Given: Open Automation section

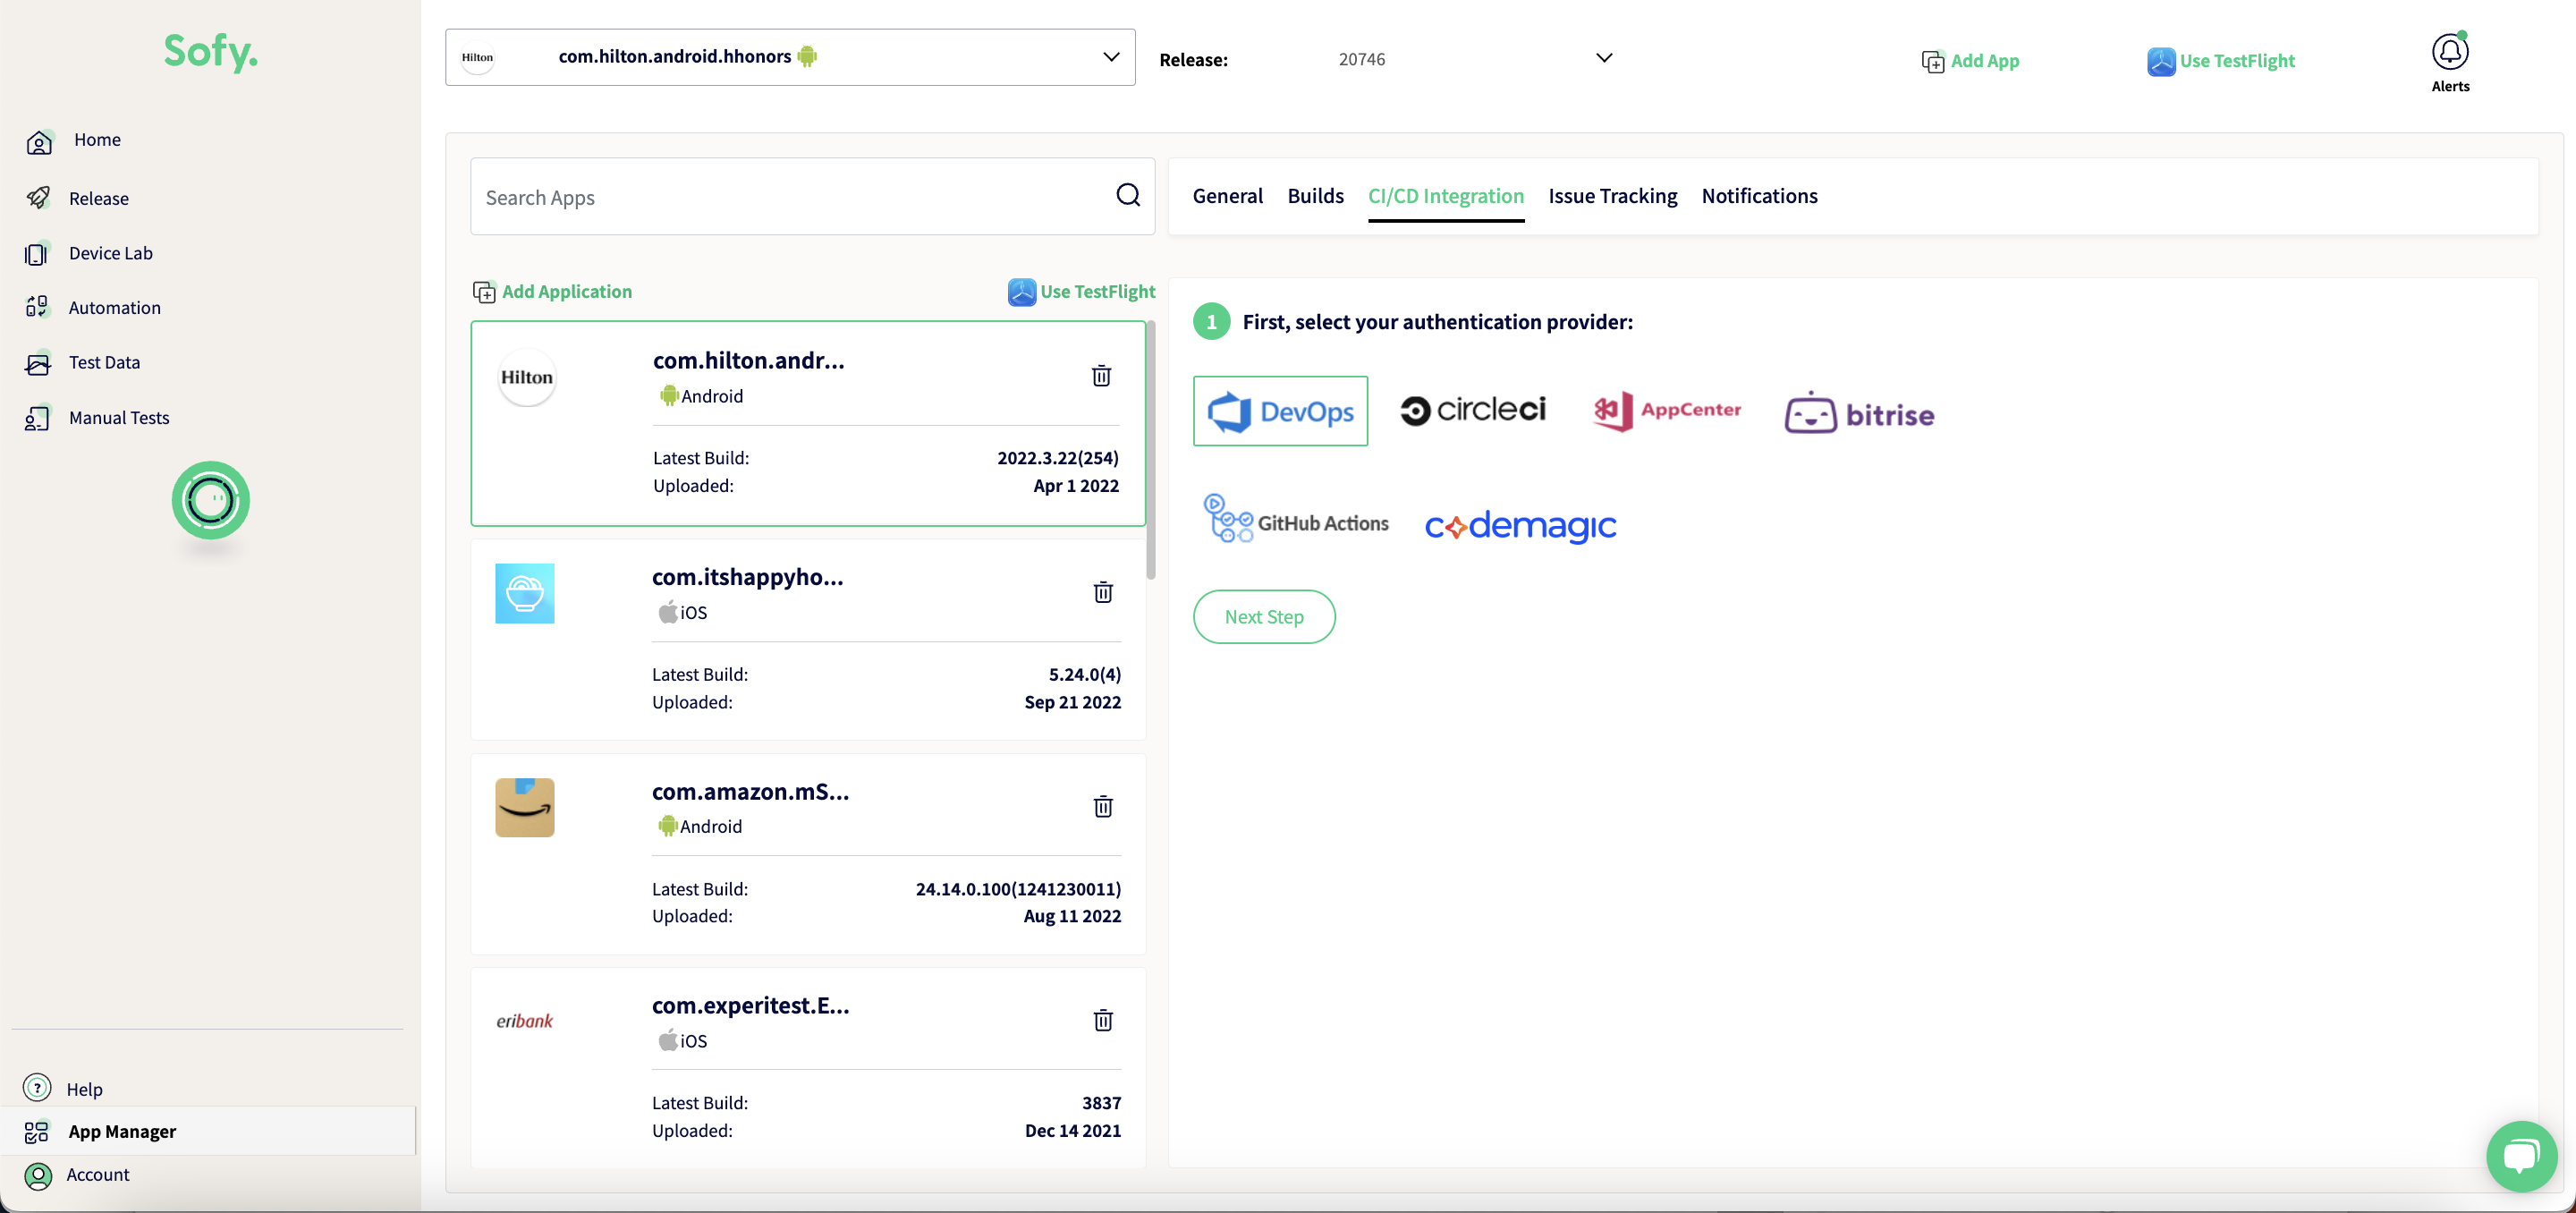Looking at the screenshot, I should tap(114, 308).
